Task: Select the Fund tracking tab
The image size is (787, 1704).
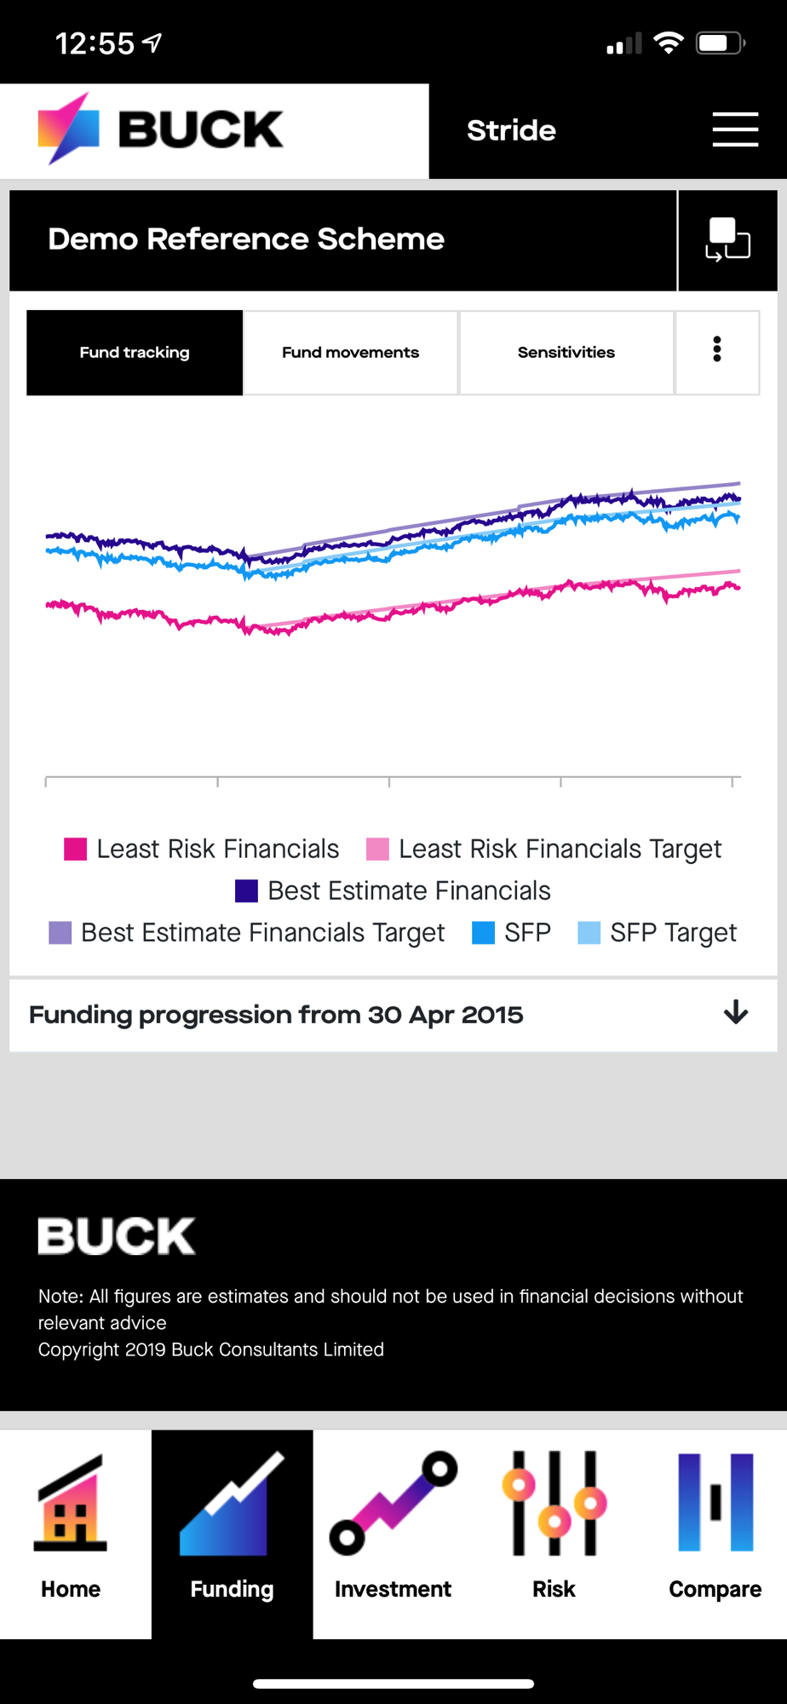Action: click(x=135, y=352)
